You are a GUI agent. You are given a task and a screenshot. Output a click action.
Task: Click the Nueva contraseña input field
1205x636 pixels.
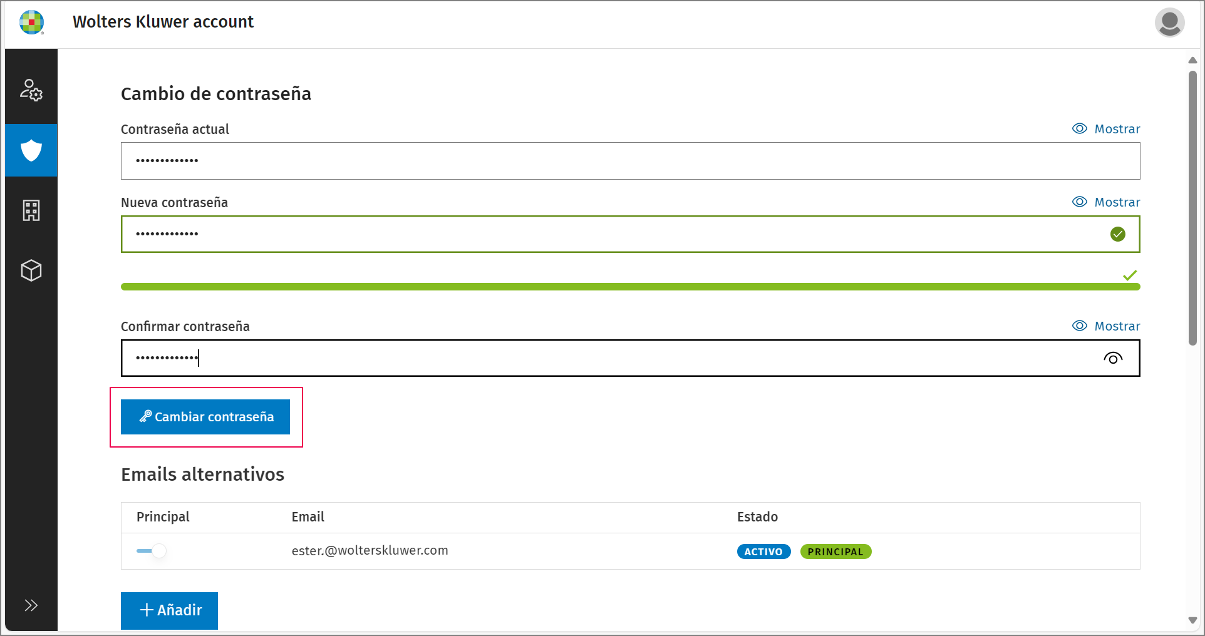630,234
